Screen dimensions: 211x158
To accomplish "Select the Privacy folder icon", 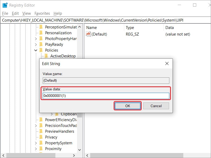I will [41, 137].
